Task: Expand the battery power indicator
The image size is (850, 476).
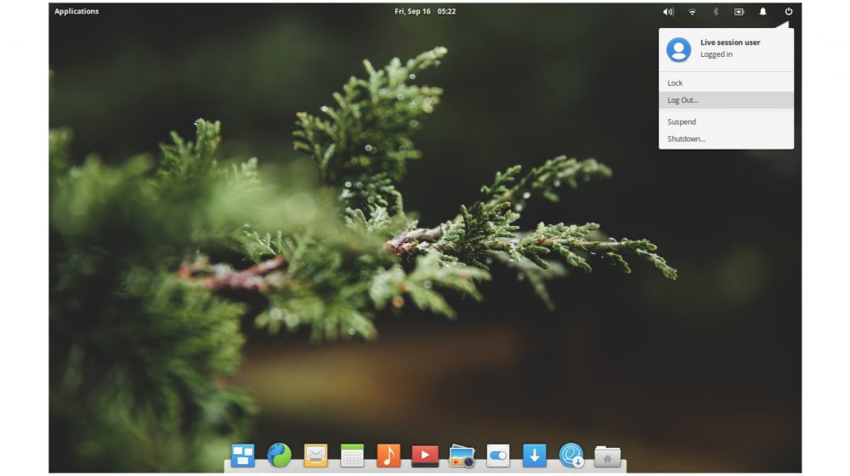Action: pos(739,12)
